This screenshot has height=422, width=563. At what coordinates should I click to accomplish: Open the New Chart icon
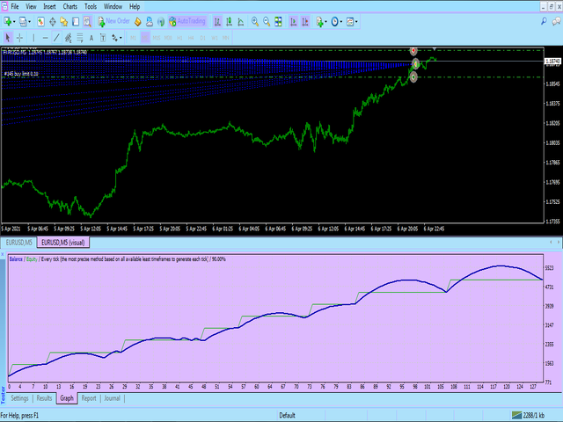pyautogui.click(x=7, y=21)
